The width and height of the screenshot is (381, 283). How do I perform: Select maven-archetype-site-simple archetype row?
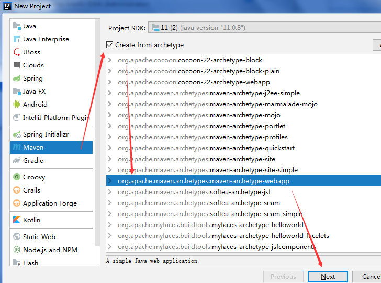[243, 170]
